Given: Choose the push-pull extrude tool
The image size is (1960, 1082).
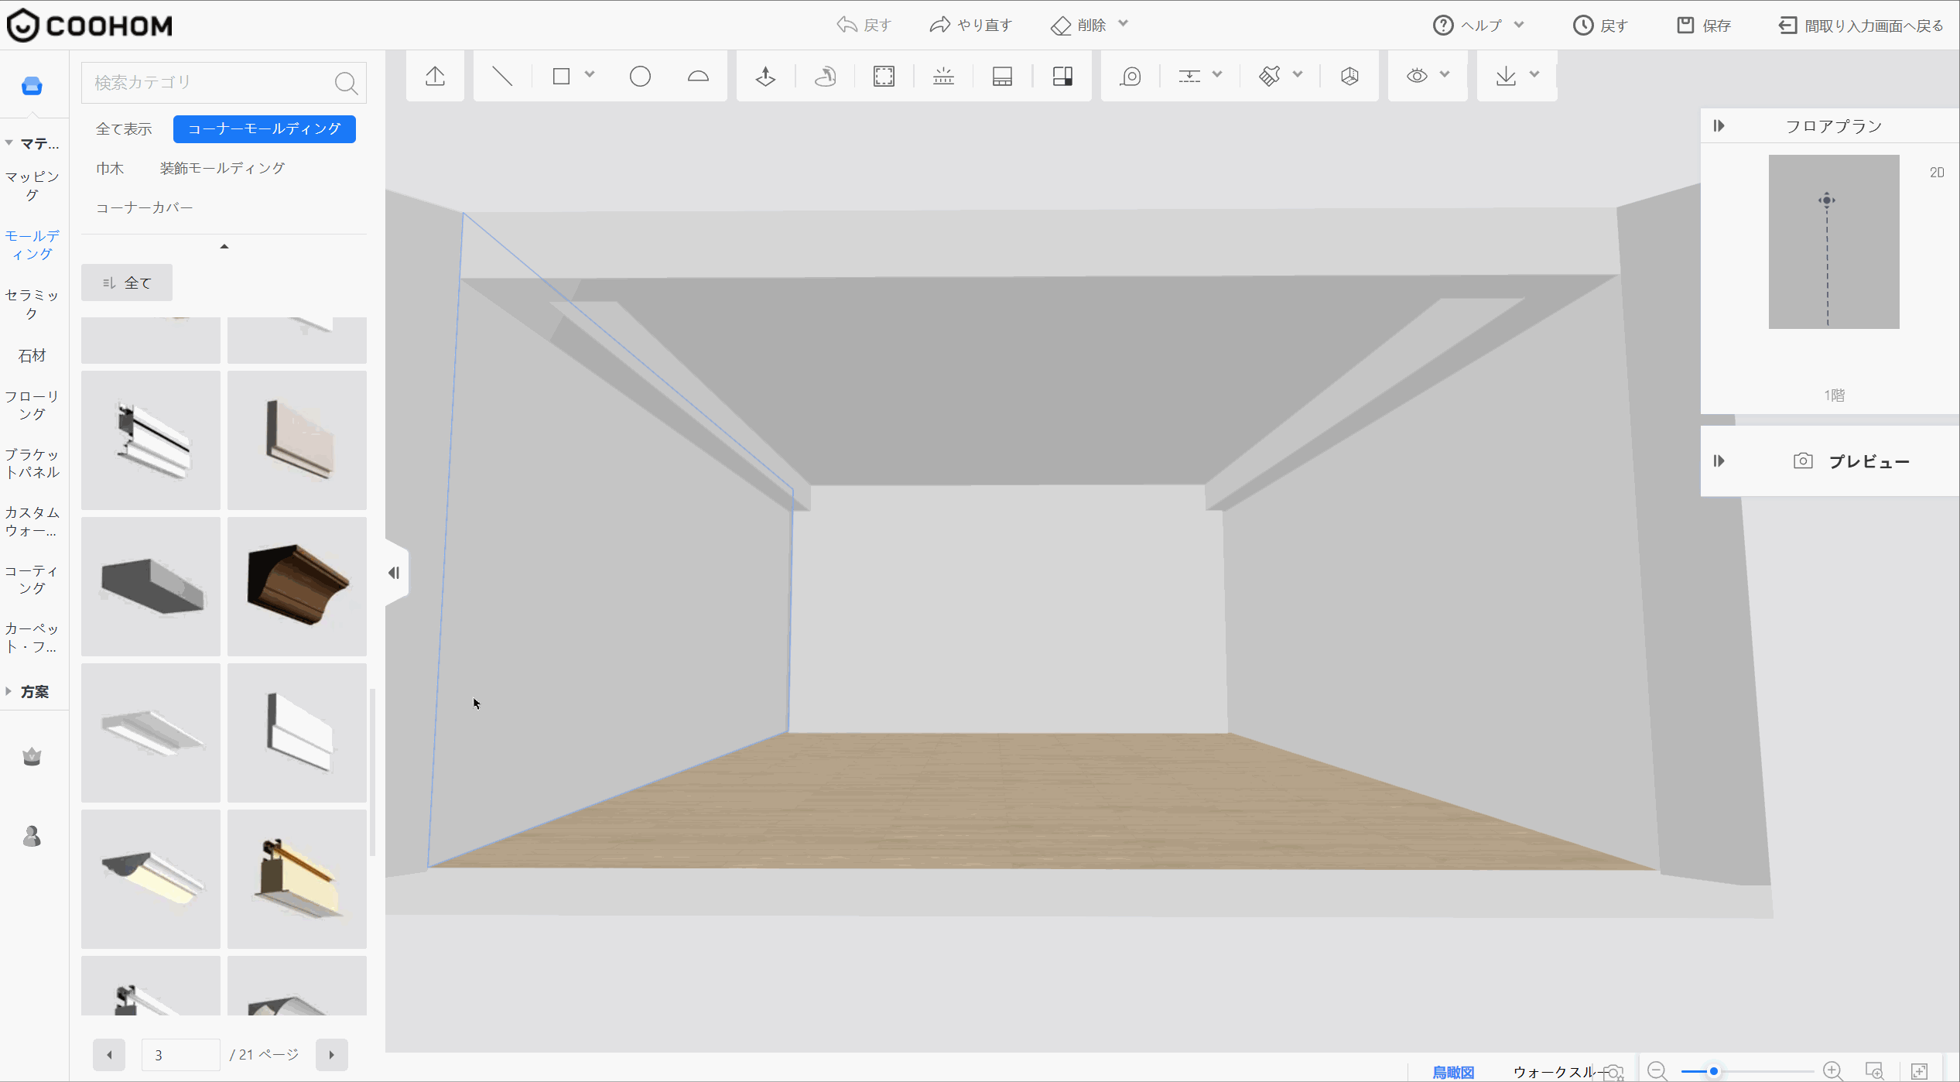Looking at the screenshot, I should 765,76.
